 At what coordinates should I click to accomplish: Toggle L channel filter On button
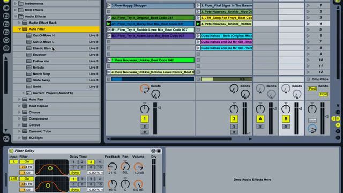coord(27,162)
